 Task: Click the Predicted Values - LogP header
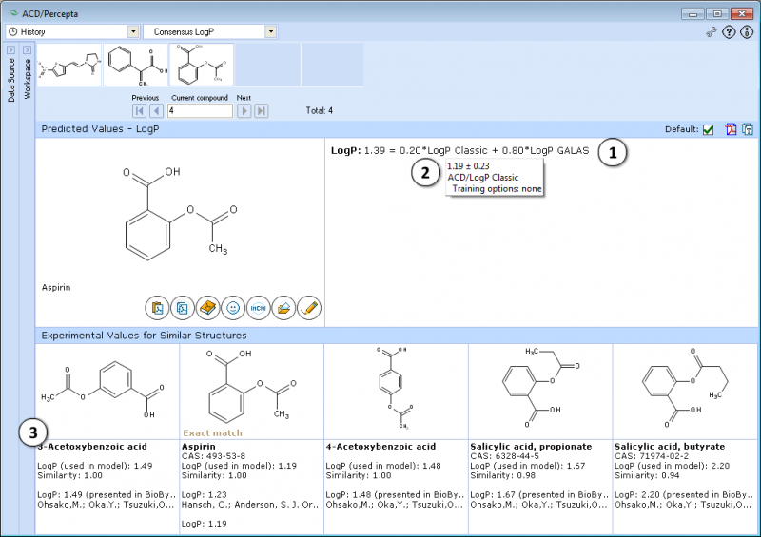coord(100,129)
